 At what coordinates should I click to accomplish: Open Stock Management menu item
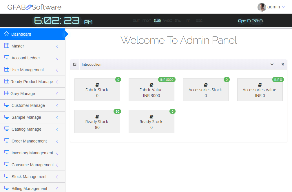click(x=29, y=177)
